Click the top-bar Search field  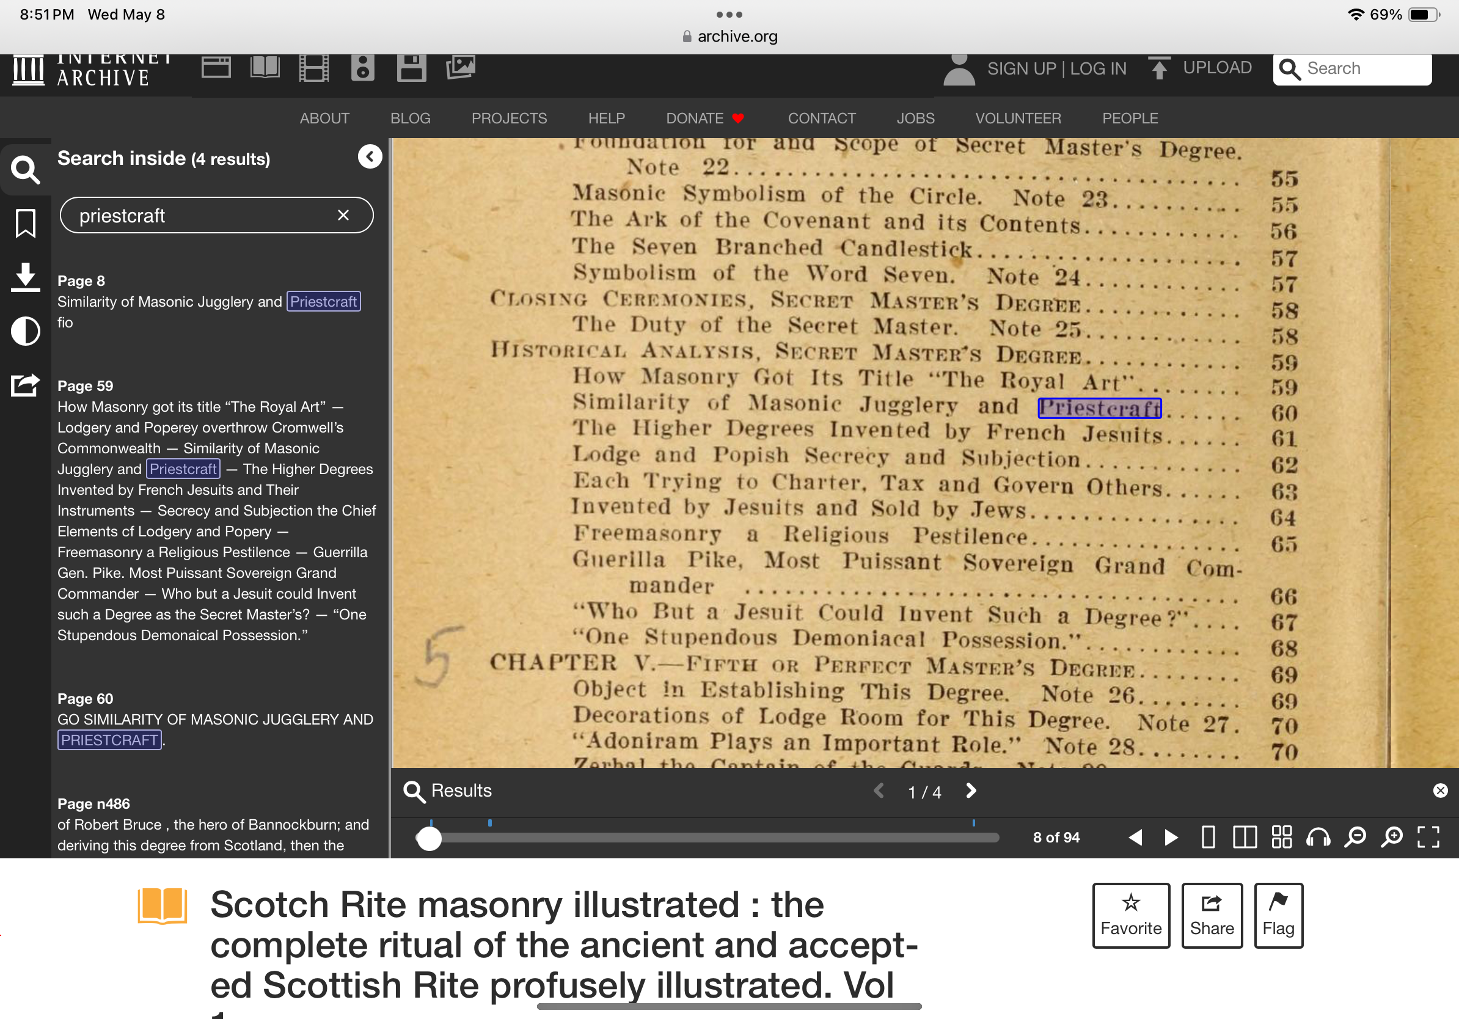point(1352,68)
